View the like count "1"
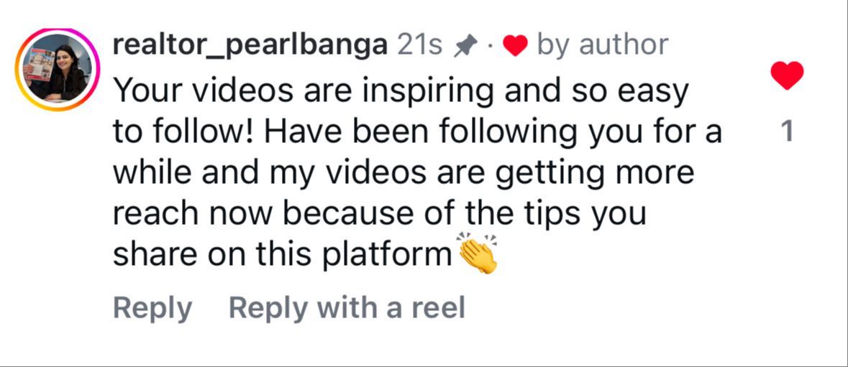The width and height of the screenshot is (848, 367). pyautogui.click(x=787, y=131)
